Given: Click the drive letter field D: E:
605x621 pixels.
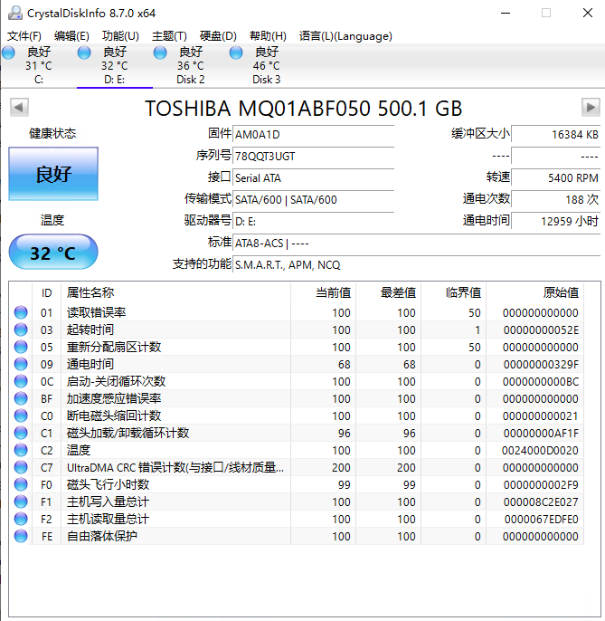Looking at the screenshot, I should tap(314, 222).
